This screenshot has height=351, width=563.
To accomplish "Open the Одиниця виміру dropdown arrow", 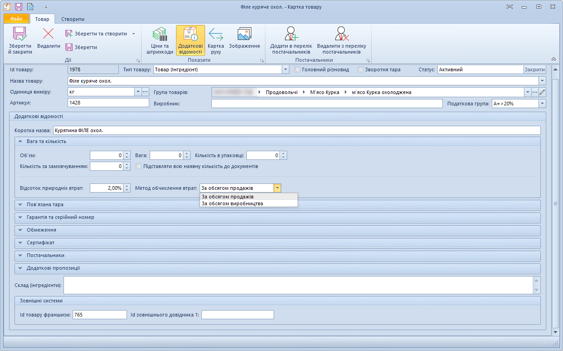I will coord(138,92).
